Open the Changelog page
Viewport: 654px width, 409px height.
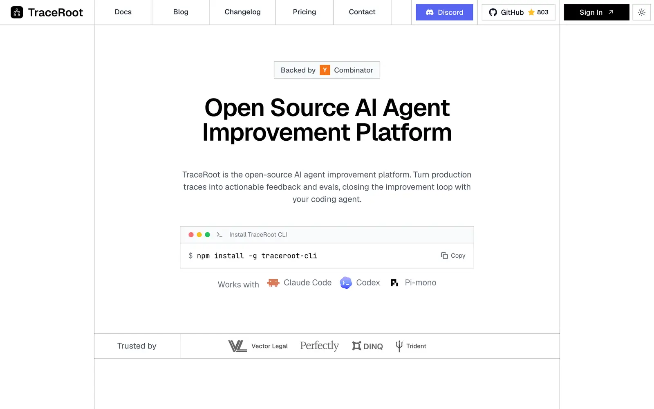(242, 12)
